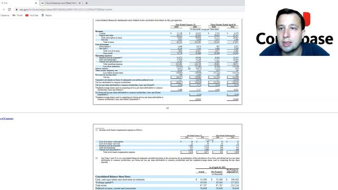338x190 pixels.
Task: Click the Actual column header
Action: 201,172
